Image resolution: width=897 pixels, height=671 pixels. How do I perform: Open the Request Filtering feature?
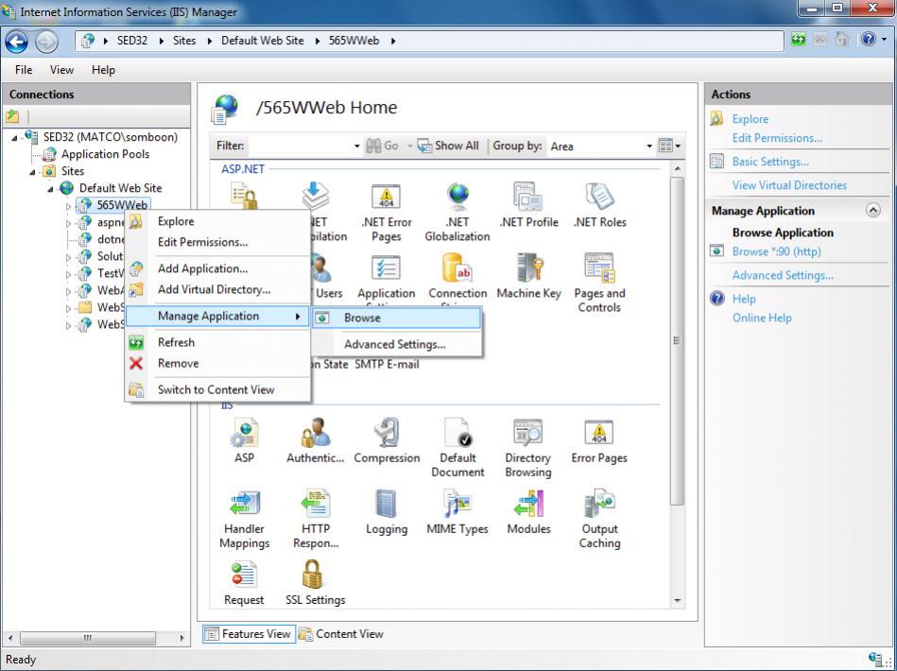[x=244, y=583]
